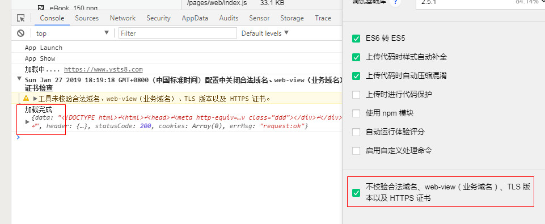
Task: Enable 上传时进行代码保护 checkbox
Action: [x=356, y=95]
